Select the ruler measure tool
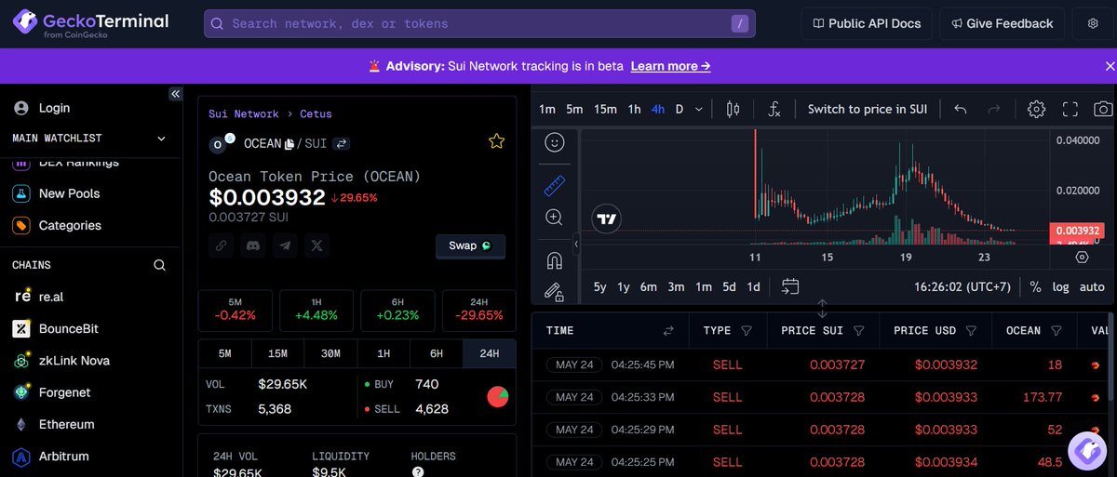The image size is (1117, 477). 554,186
